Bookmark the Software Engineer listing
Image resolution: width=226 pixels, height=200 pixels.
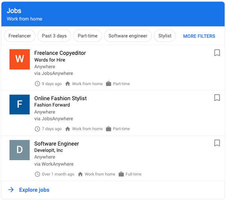[x=217, y=143]
